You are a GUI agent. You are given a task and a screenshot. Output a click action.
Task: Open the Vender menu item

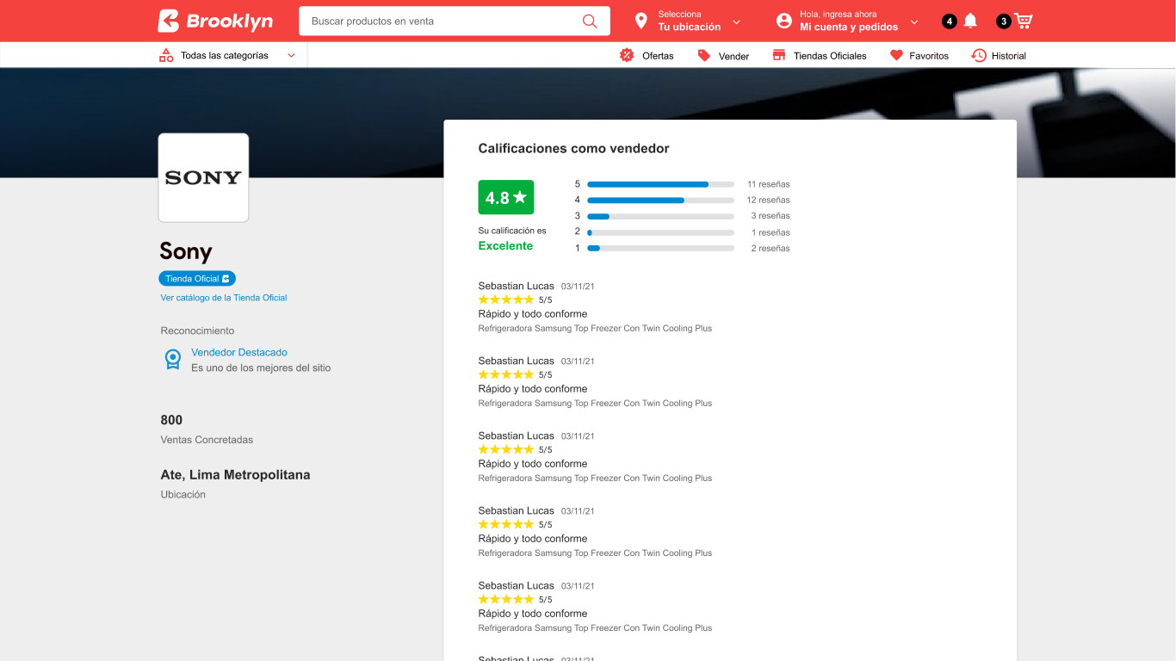(x=733, y=56)
